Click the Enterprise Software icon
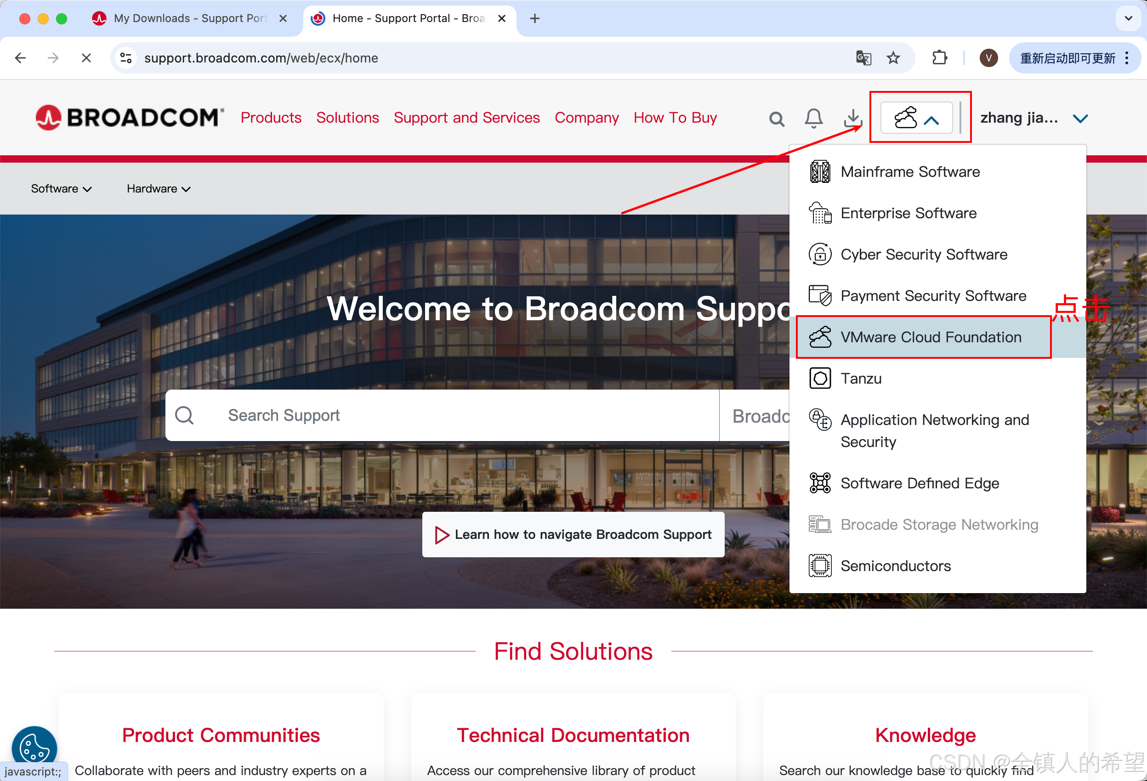The image size is (1147, 781). 820,213
